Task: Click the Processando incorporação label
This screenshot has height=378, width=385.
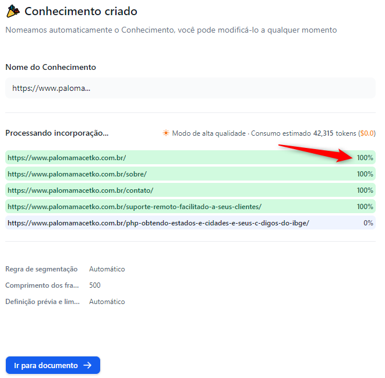Action: [x=57, y=133]
